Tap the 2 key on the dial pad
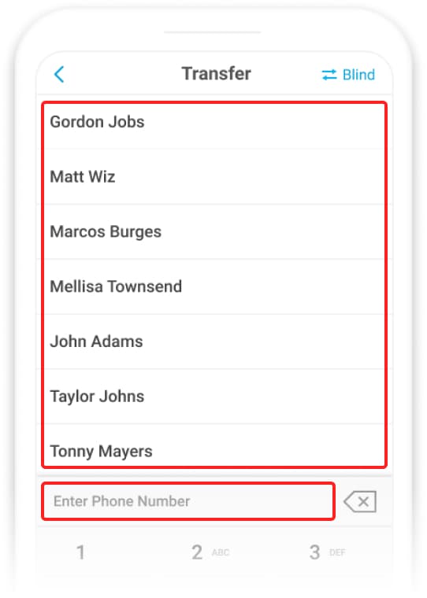 197,552
